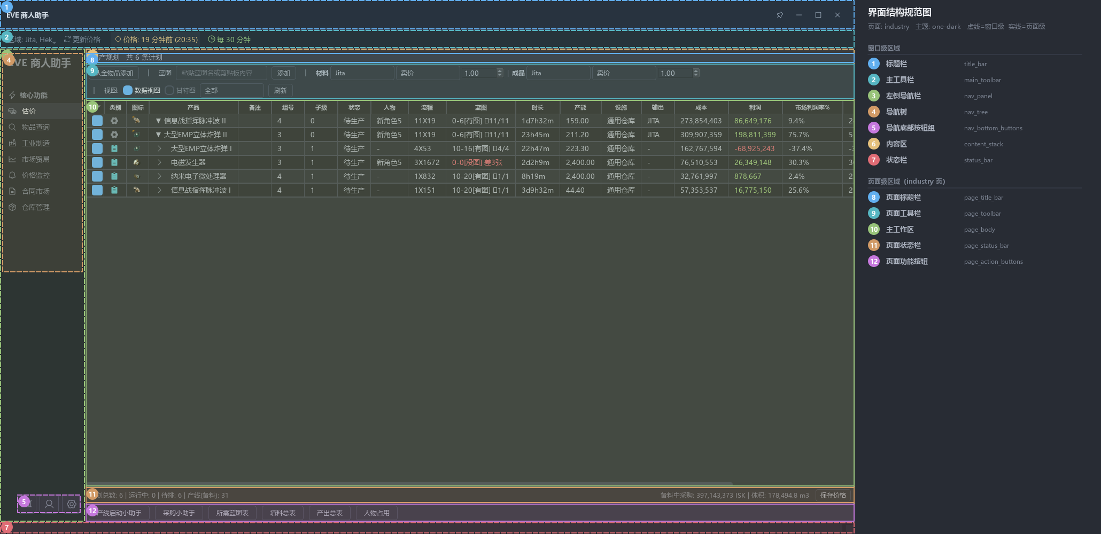Open the 材料 Jita market dropdown
Screen dimensions: 1101x534
[x=362, y=73]
